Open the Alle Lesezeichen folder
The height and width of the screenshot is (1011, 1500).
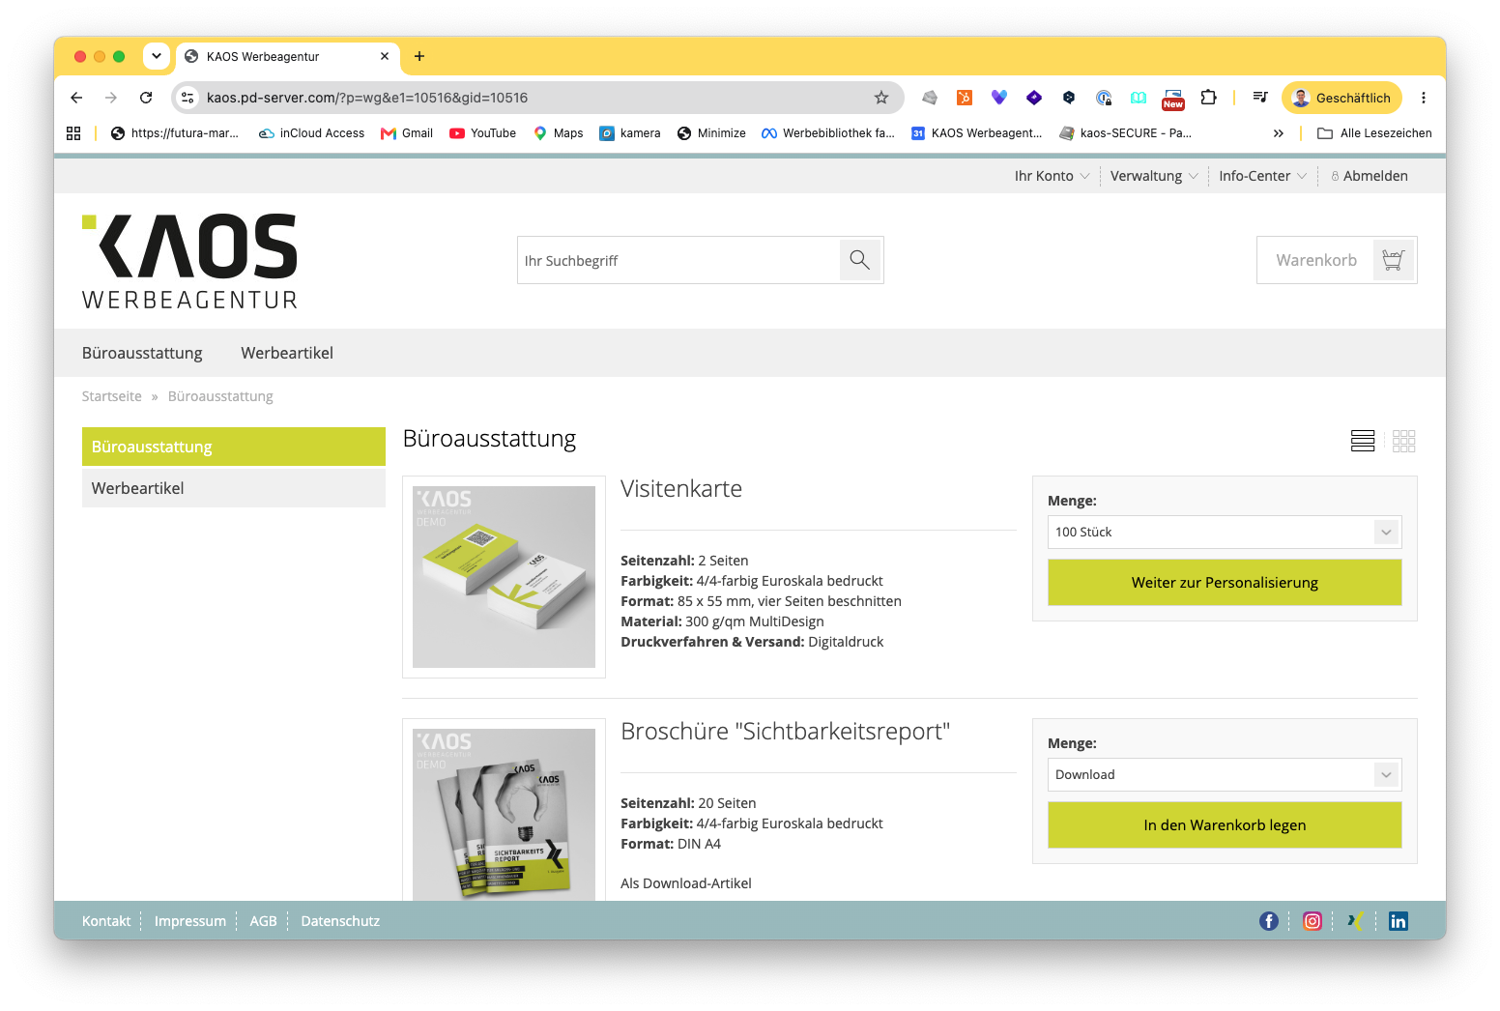[1374, 133]
